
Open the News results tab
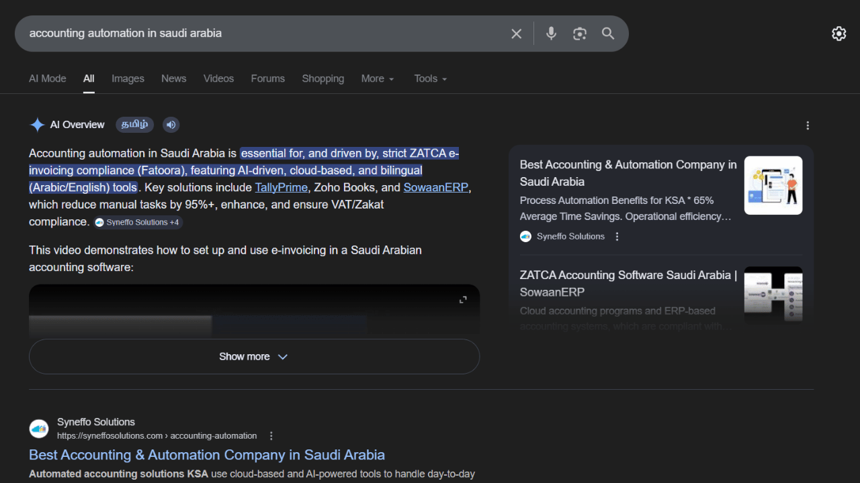pos(173,78)
